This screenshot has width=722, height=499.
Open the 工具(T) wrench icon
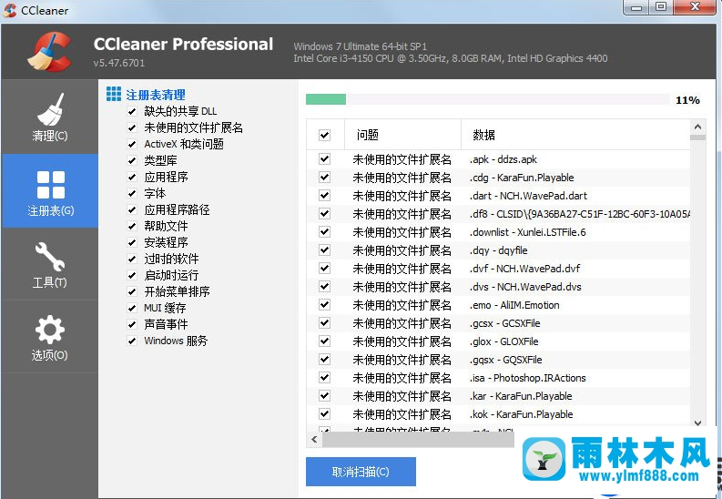(50, 257)
